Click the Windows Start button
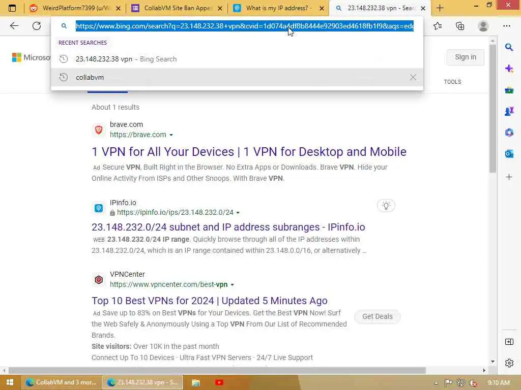This screenshot has width=521, height=390. tap(10, 382)
